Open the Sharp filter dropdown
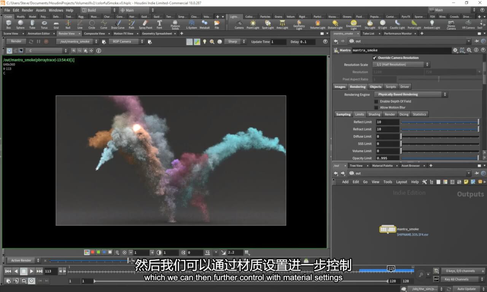 click(x=236, y=41)
